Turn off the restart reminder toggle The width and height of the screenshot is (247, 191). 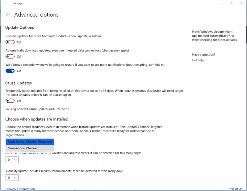point(10,71)
